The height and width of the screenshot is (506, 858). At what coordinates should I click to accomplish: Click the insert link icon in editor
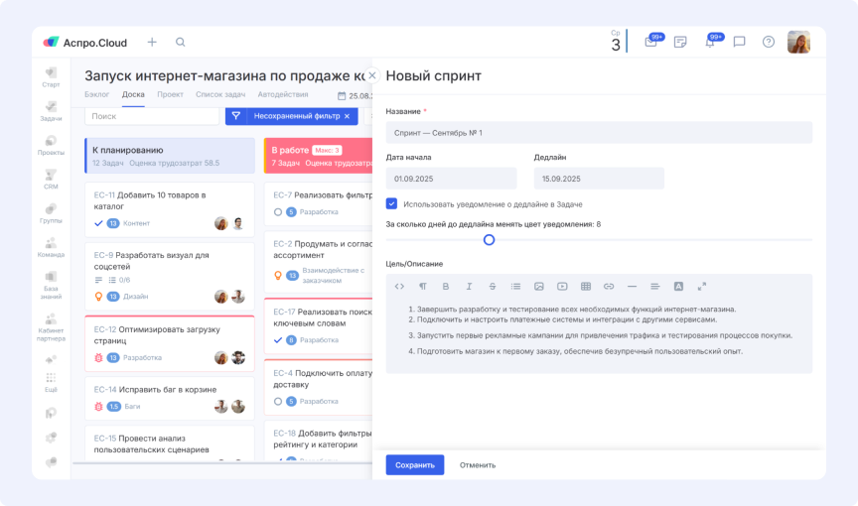pos(609,287)
